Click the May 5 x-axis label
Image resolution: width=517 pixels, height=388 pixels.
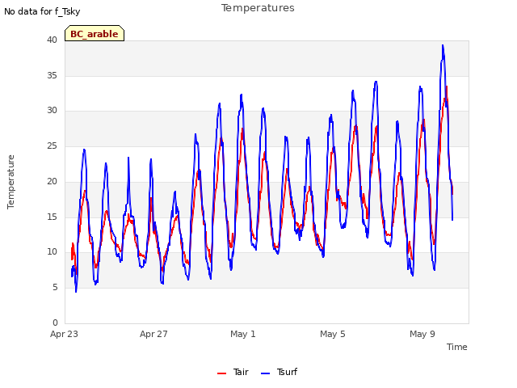click(x=333, y=334)
